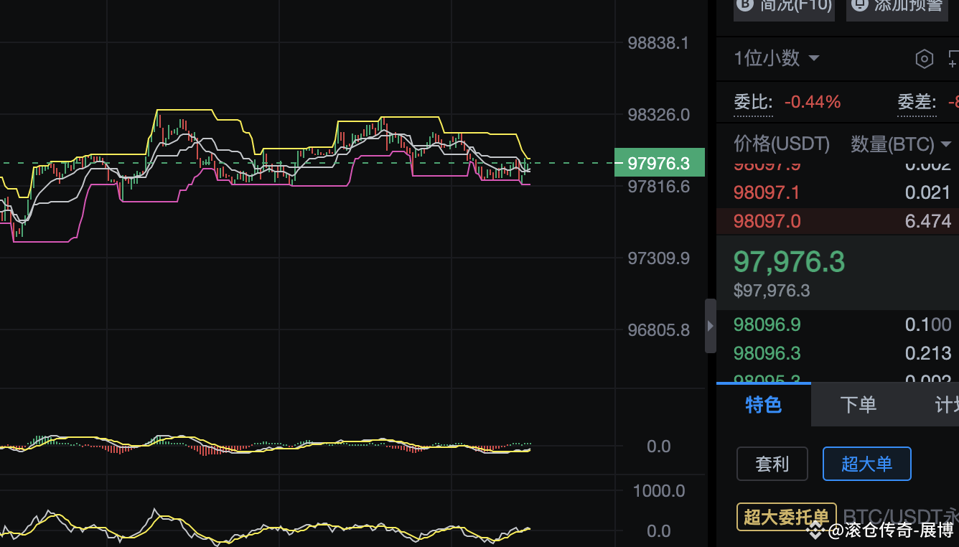
Task: Select the 套利 filter button
Action: [x=772, y=464]
